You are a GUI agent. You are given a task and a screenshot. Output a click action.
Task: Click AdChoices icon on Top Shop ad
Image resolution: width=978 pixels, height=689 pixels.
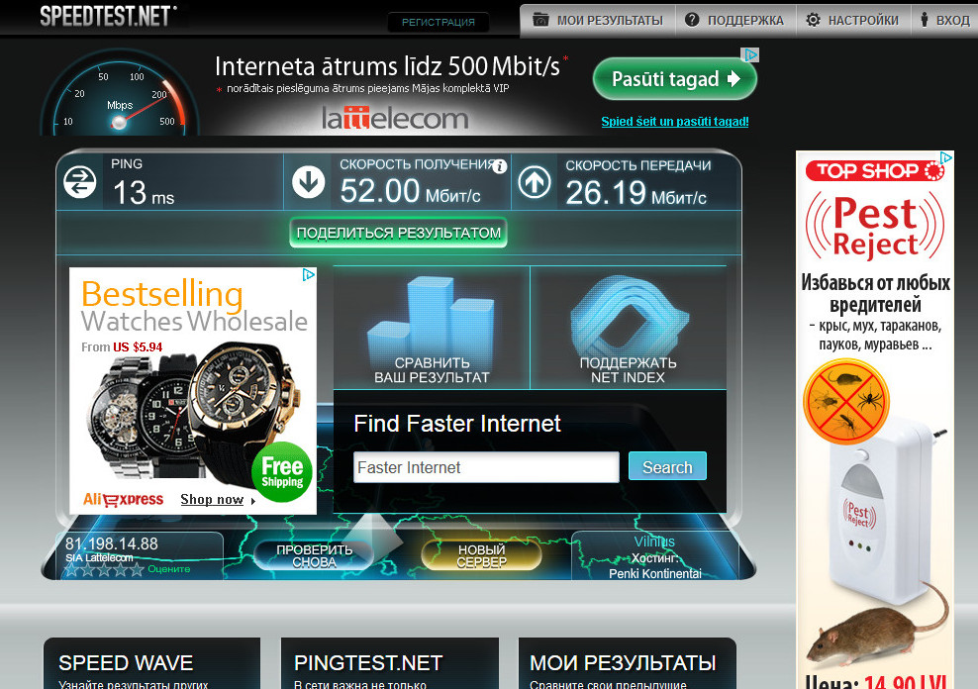pos(946,157)
